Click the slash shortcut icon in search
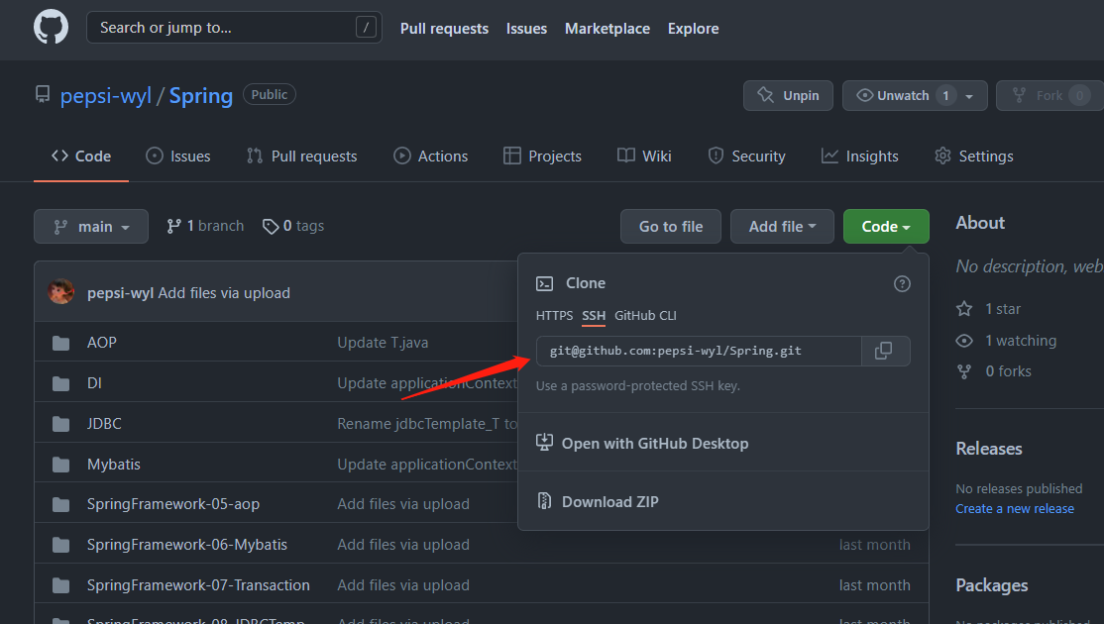Image resolution: width=1104 pixels, height=624 pixels. 366,28
